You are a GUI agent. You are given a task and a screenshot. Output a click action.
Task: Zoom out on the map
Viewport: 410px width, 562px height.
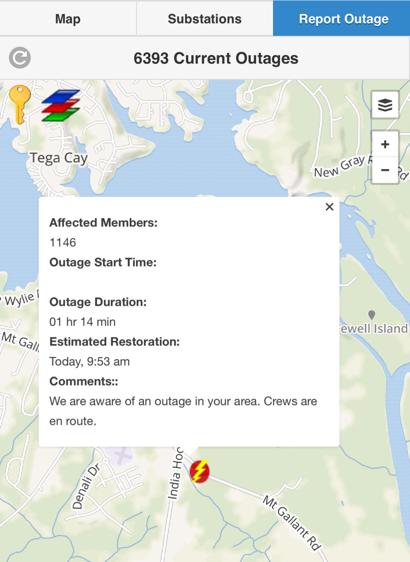coord(385,170)
